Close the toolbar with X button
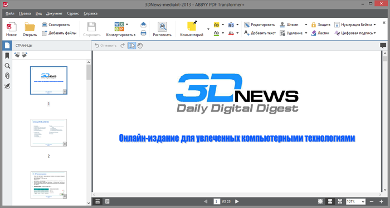Viewport: 390px width, 208px height. pyautogui.click(x=384, y=23)
